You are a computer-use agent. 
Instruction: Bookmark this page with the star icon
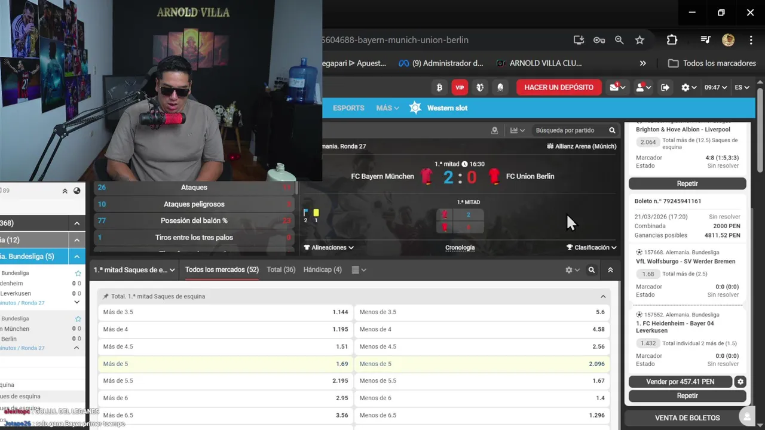coord(639,40)
